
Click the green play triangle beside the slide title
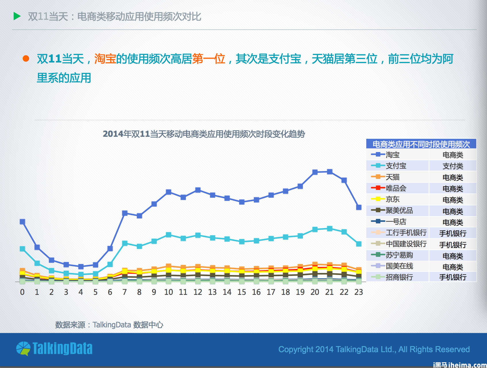17,16
